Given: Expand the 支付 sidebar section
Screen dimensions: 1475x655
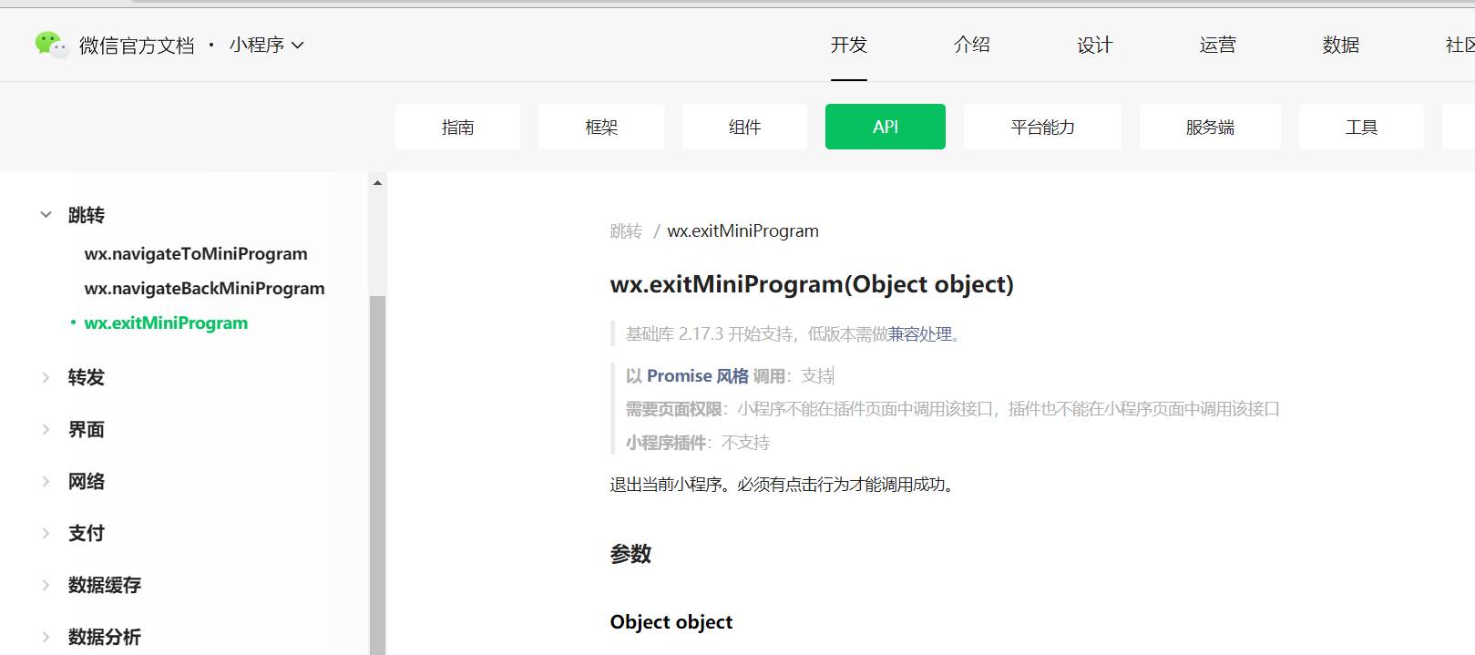Looking at the screenshot, I should click(x=46, y=533).
